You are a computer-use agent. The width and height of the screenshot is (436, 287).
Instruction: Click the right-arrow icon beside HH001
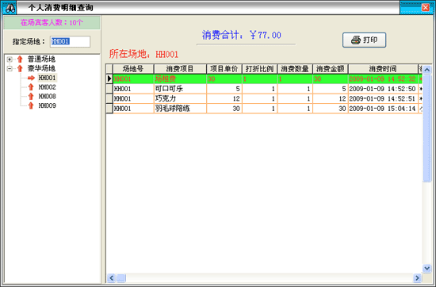[31, 78]
